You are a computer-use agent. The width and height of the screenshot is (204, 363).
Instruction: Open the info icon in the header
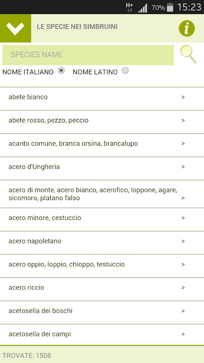[186, 28]
